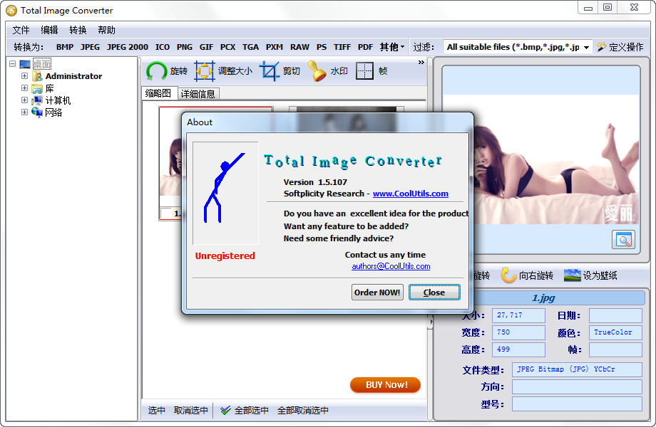Convert to PDF format

[x=365, y=47]
